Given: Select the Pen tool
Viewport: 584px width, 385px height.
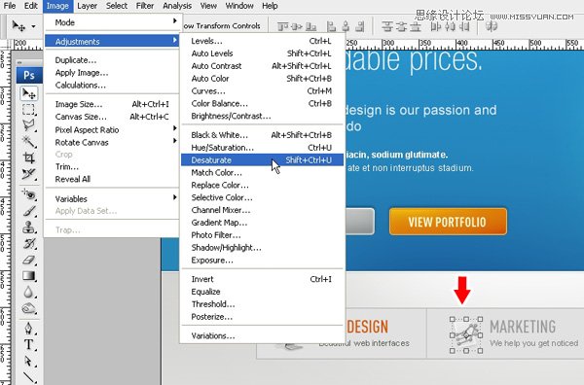Looking at the screenshot, I should click(x=28, y=328).
